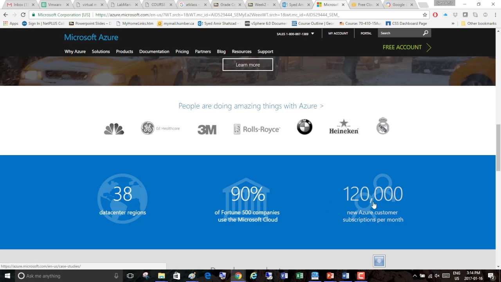Click the 3M logo
501x282 pixels.
pyautogui.click(x=207, y=129)
